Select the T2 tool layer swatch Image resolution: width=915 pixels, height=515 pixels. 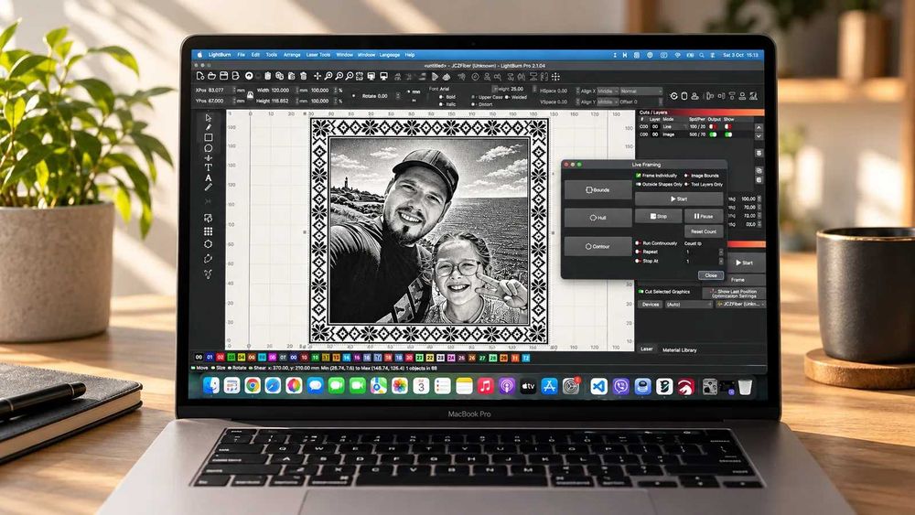click(526, 358)
